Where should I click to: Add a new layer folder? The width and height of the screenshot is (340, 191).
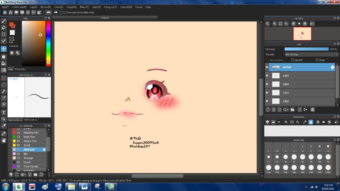(292, 109)
